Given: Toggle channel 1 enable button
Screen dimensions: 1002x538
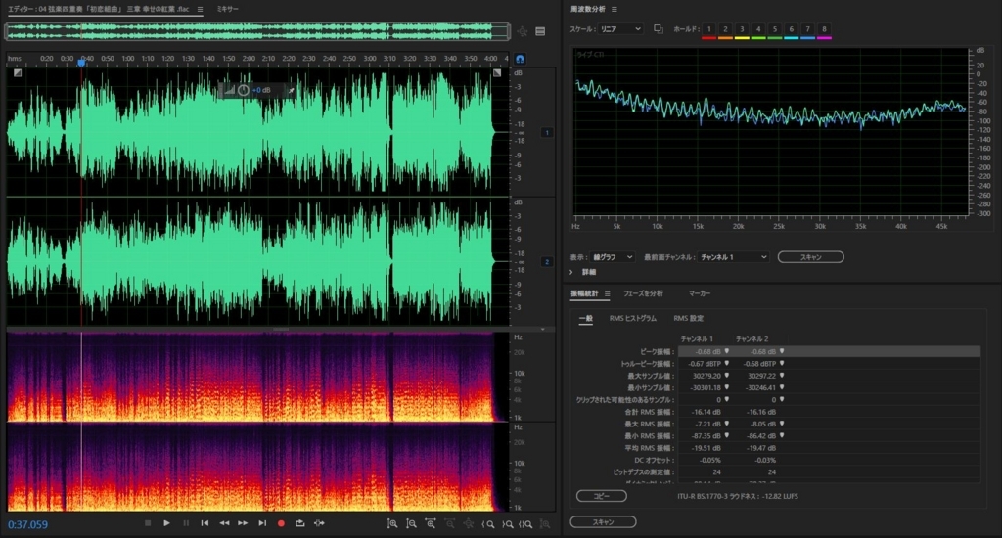Looking at the screenshot, I should coord(546,133).
